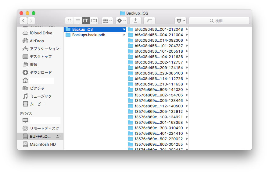
Task: Eject the BUFFALO drive
Action: click(x=58, y=136)
